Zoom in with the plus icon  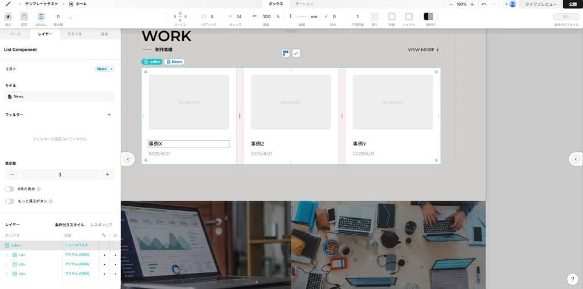click(472, 4)
